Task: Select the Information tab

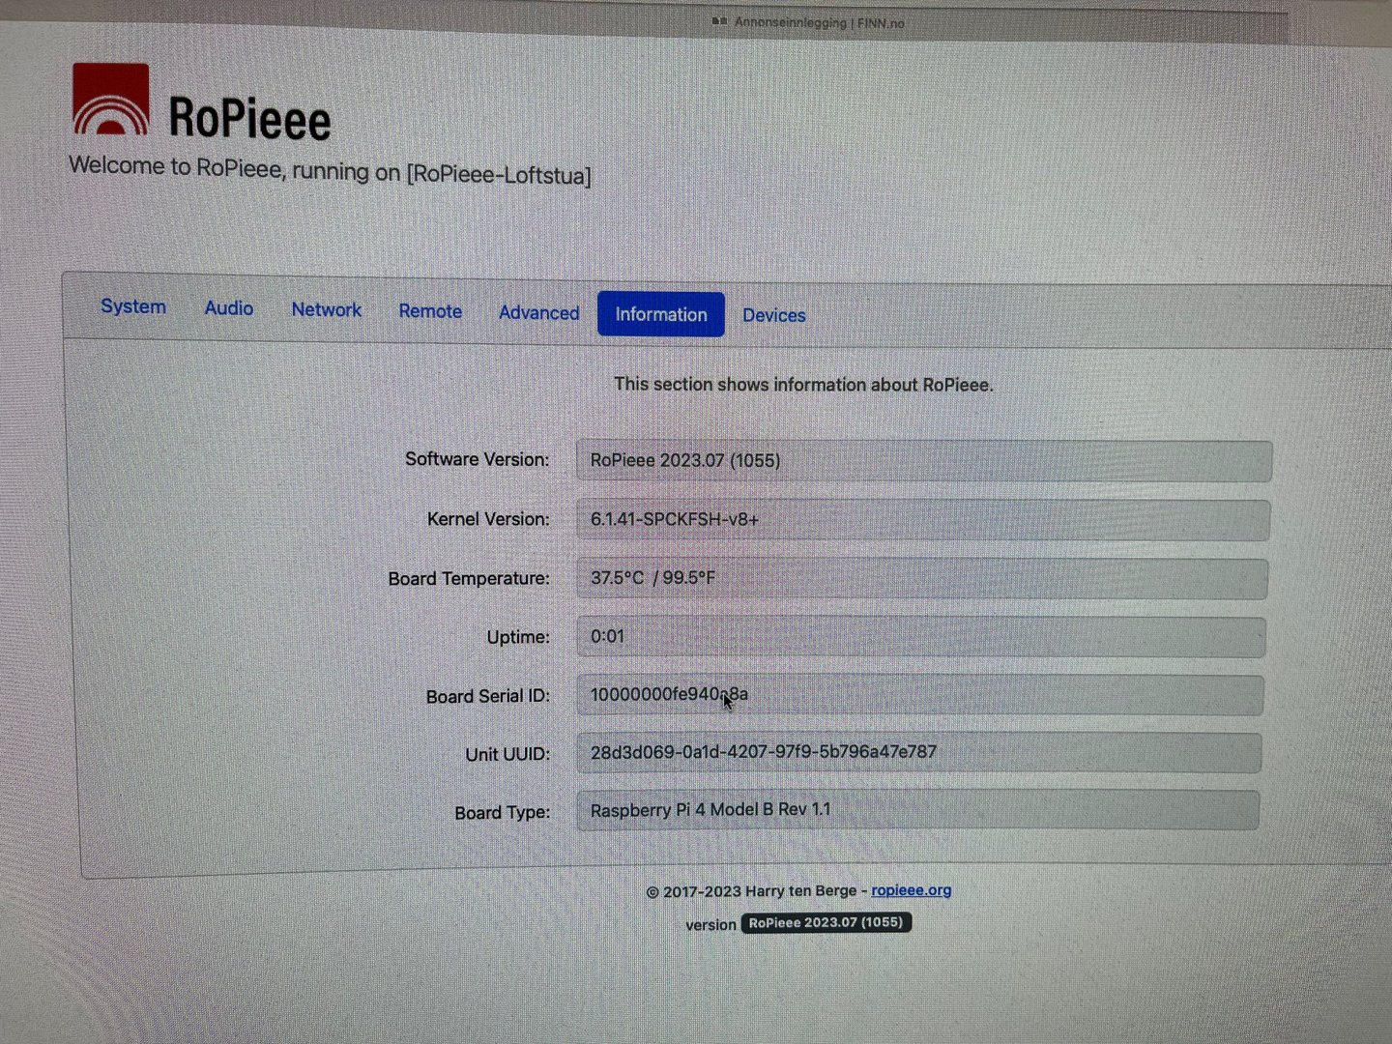Action: pyautogui.click(x=661, y=314)
